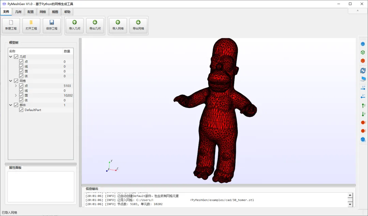The image size is (368, 216).
Task: Click the orange-red cube display icon
Action: pos(363,61)
